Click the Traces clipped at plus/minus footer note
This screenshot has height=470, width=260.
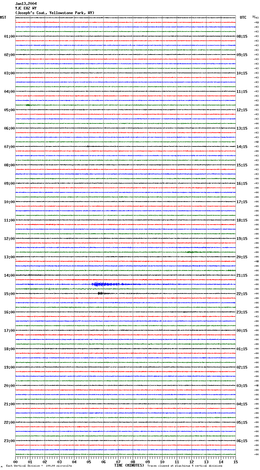[x=185, y=466]
